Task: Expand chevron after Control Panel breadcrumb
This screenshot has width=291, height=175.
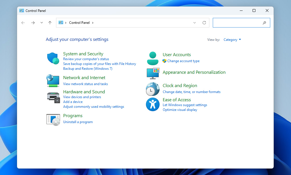Action: pos(93,23)
